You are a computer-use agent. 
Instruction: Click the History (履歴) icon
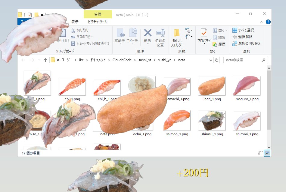(215, 44)
